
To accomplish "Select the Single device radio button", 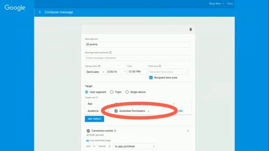I will tap(127, 92).
